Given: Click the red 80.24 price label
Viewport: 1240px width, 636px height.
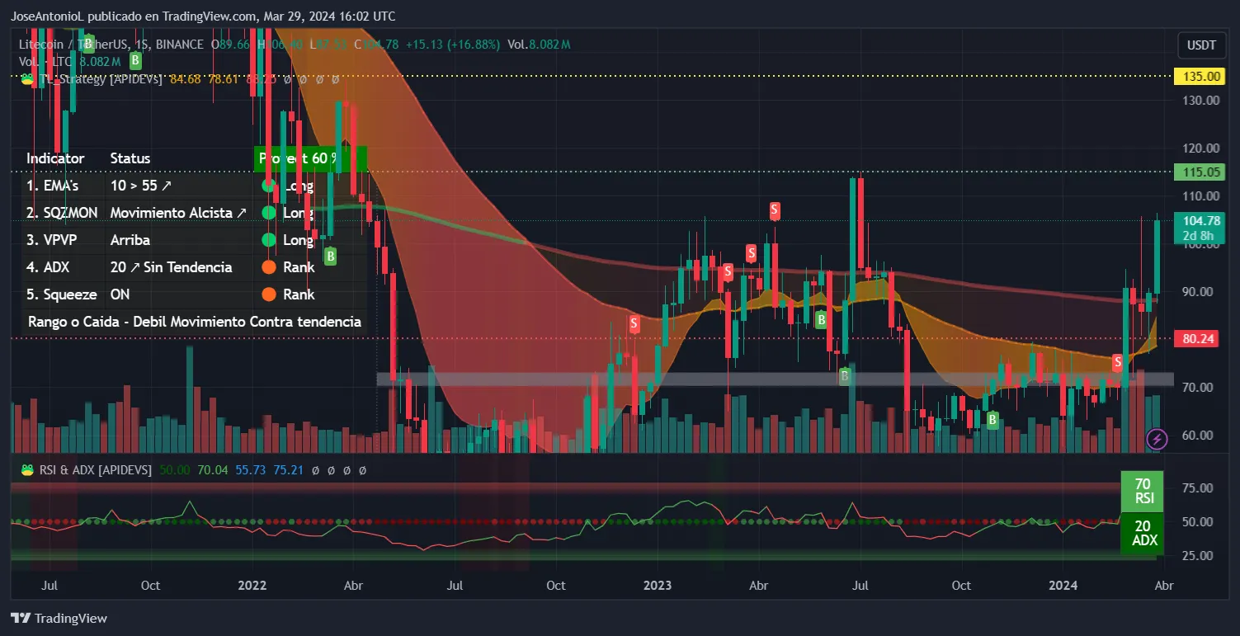Looking at the screenshot, I should coord(1202,338).
